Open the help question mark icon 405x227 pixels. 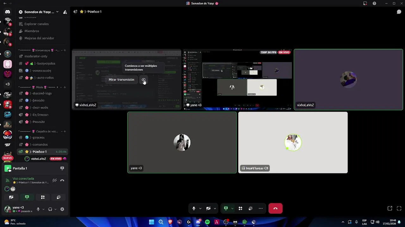coord(374,3)
